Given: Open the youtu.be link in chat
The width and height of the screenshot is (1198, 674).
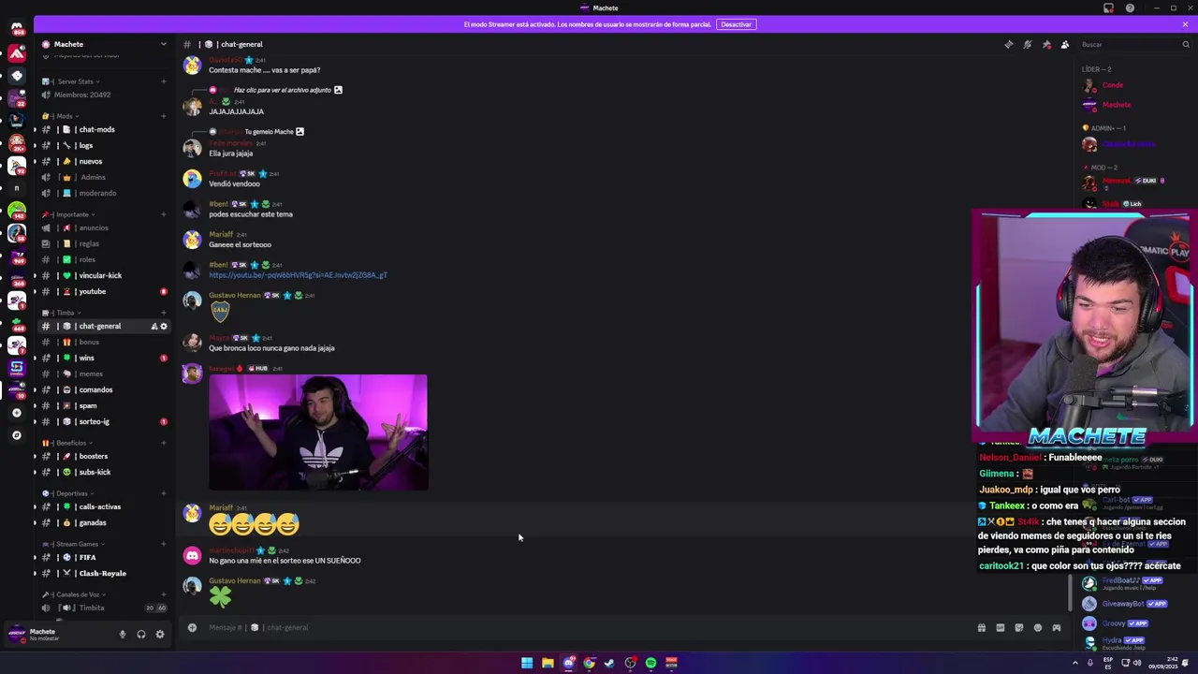Looking at the screenshot, I should pyautogui.click(x=298, y=275).
